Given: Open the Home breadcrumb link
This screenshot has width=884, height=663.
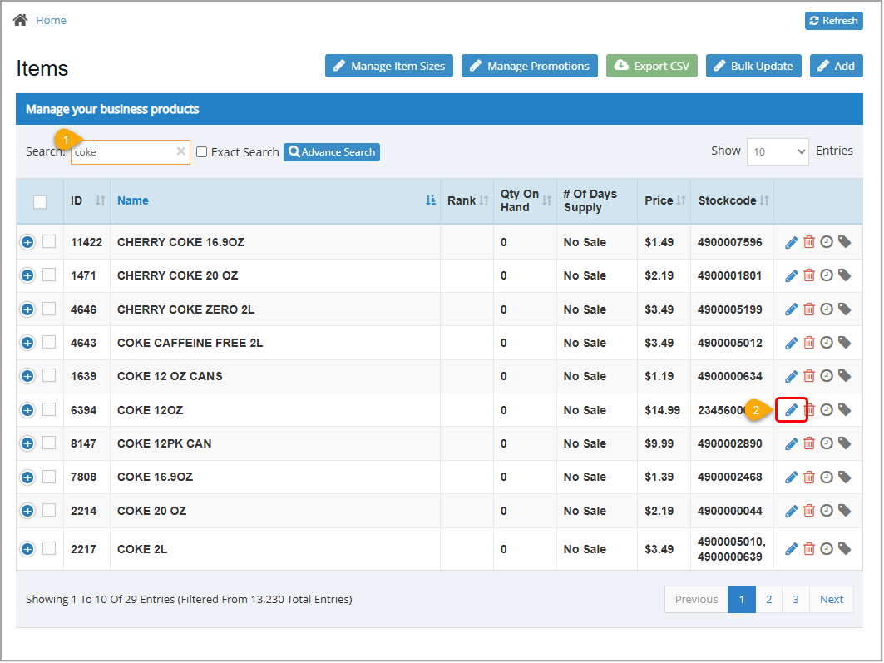Looking at the screenshot, I should pos(51,20).
